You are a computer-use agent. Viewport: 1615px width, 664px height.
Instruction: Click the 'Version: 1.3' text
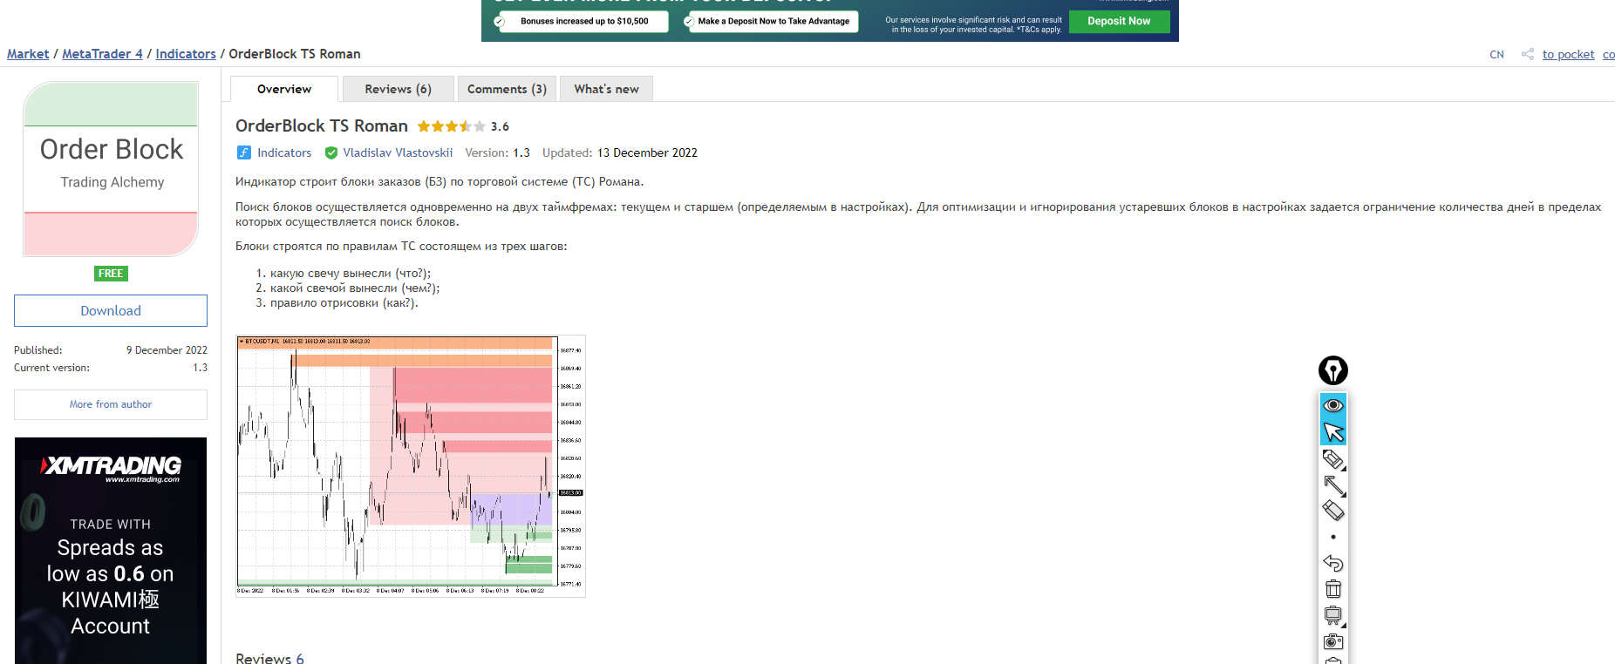point(497,152)
